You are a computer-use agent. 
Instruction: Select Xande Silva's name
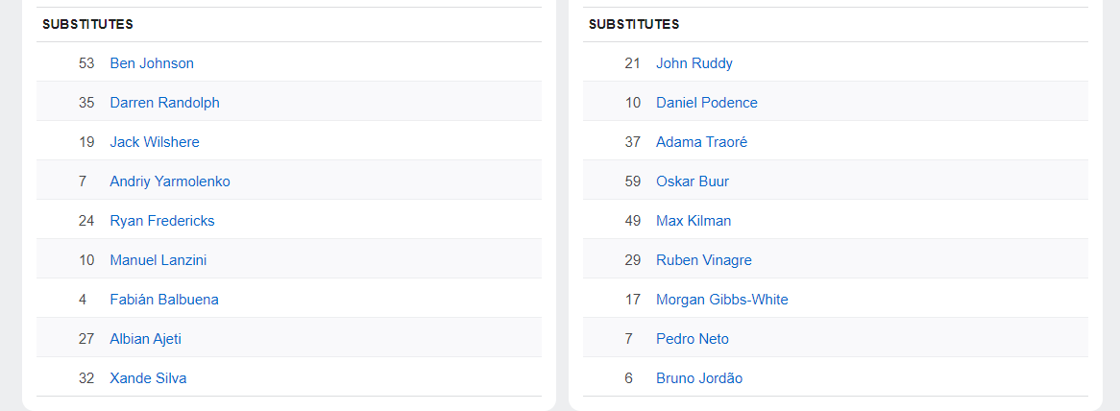tap(148, 378)
